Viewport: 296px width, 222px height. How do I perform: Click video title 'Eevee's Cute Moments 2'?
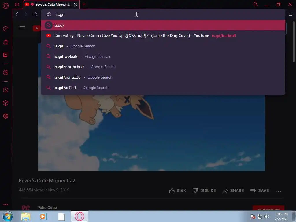(x=47, y=181)
